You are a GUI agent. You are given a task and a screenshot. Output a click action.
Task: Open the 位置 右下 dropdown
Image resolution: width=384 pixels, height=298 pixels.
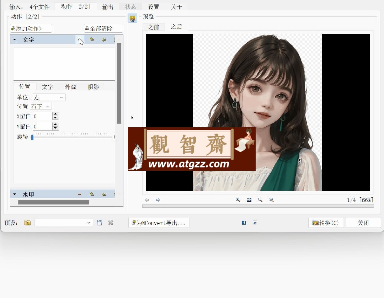pyautogui.click(x=41, y=106)
